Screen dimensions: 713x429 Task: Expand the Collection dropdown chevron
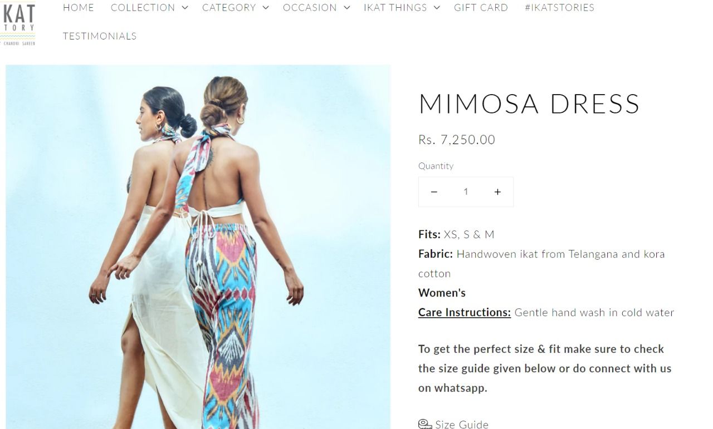pos(185,8)
